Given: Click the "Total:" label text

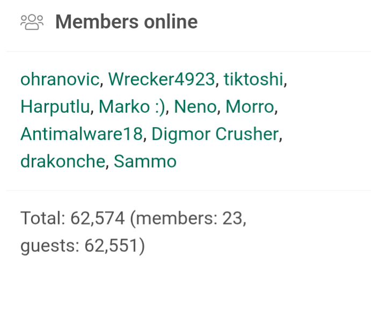Looking at the screenshot, I should 43,219.
